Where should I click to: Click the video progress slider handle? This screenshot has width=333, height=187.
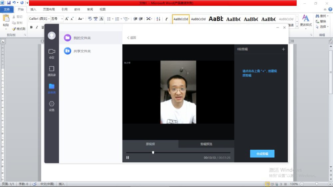click(153, 152)
